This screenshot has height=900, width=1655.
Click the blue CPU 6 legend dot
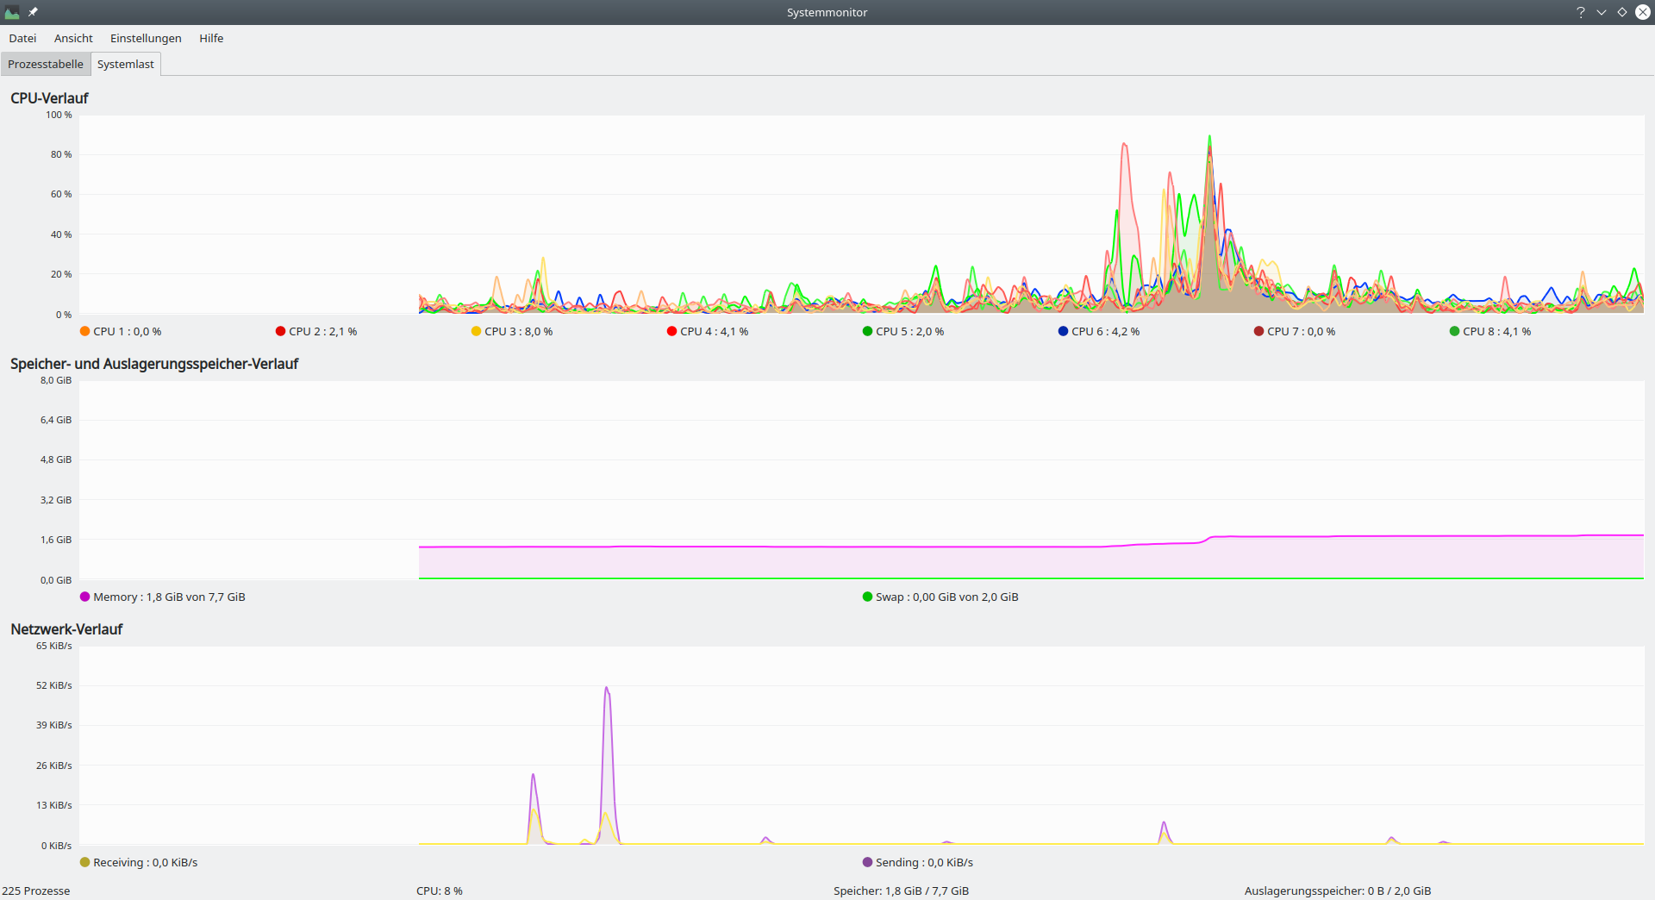[1061, 331]
